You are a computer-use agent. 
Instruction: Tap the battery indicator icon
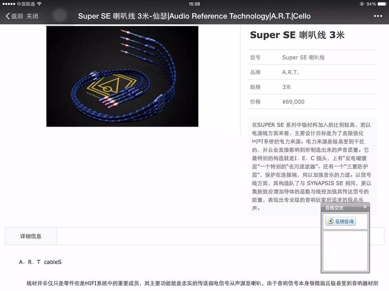[382, 4]
